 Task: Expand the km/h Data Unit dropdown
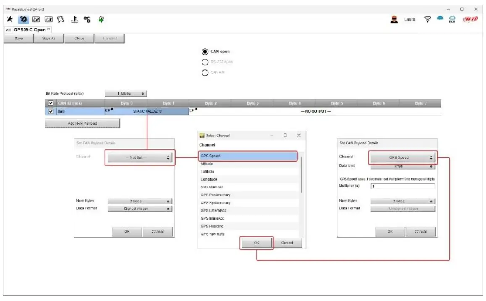point(402,166)
